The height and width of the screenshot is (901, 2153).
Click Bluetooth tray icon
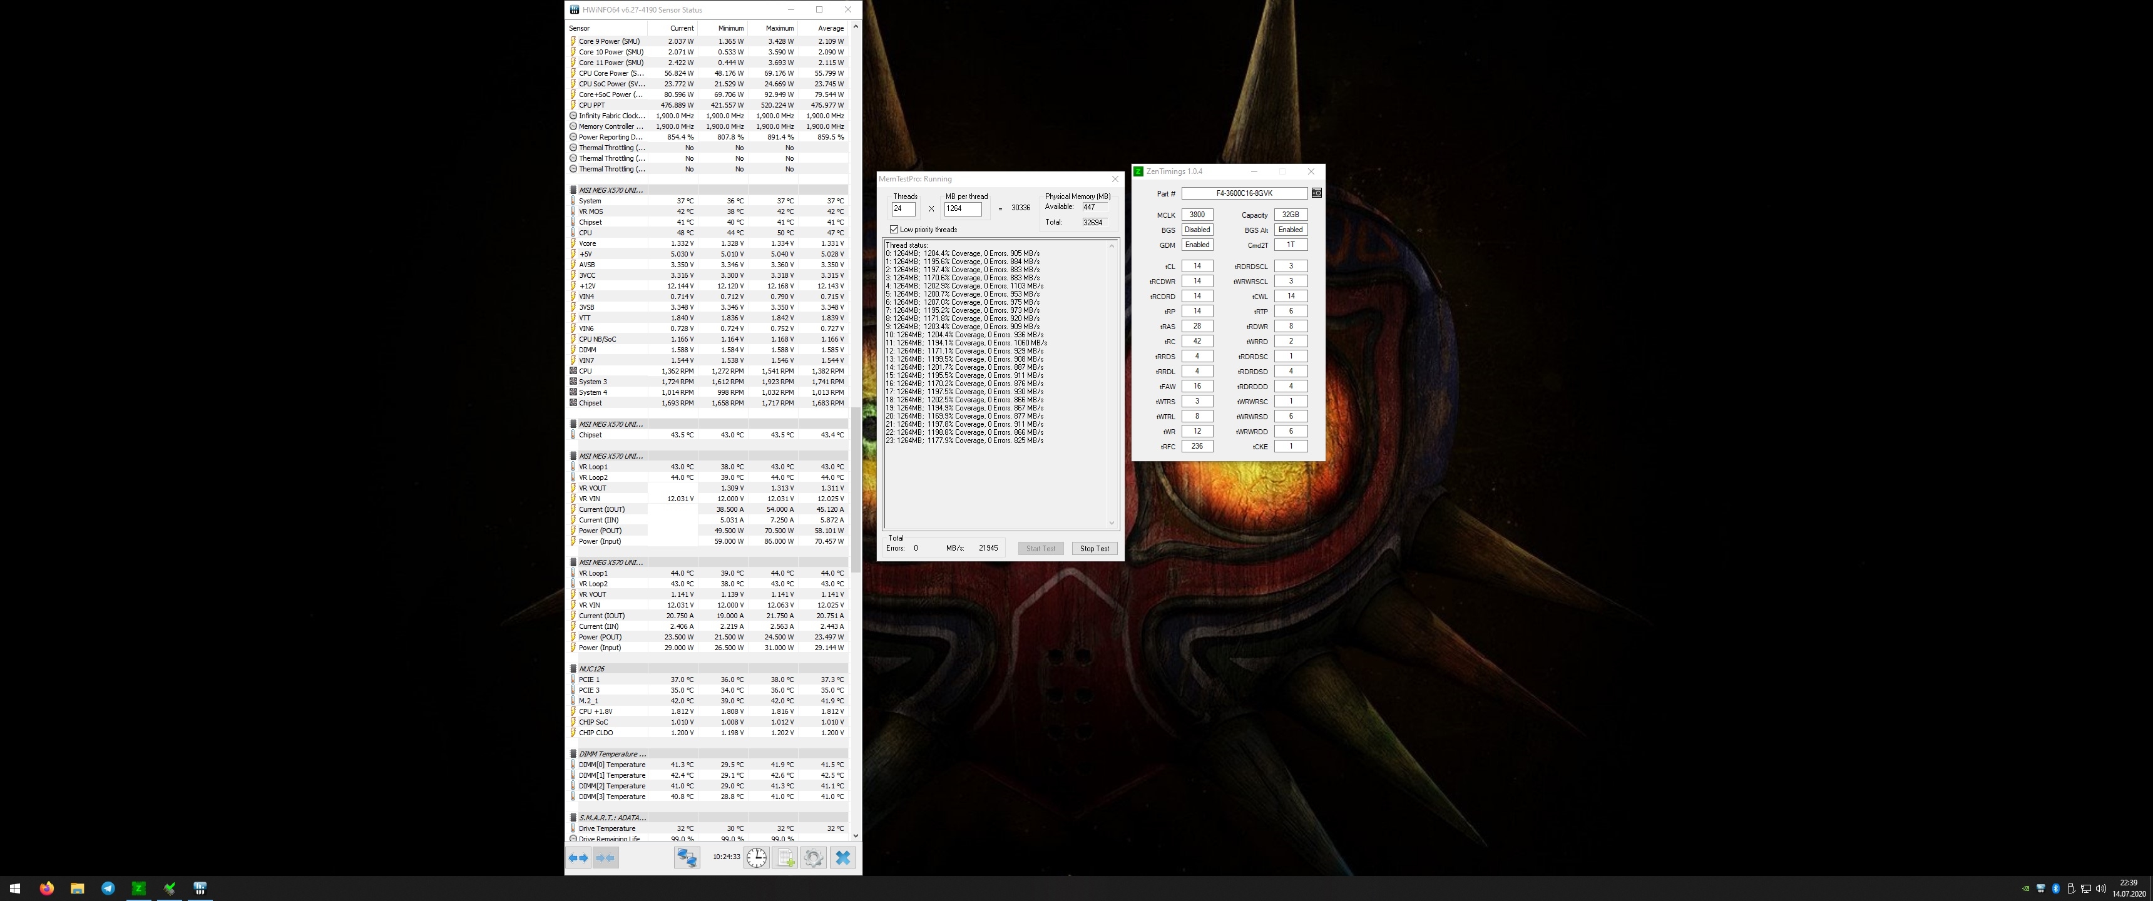tap(2055, 888)
